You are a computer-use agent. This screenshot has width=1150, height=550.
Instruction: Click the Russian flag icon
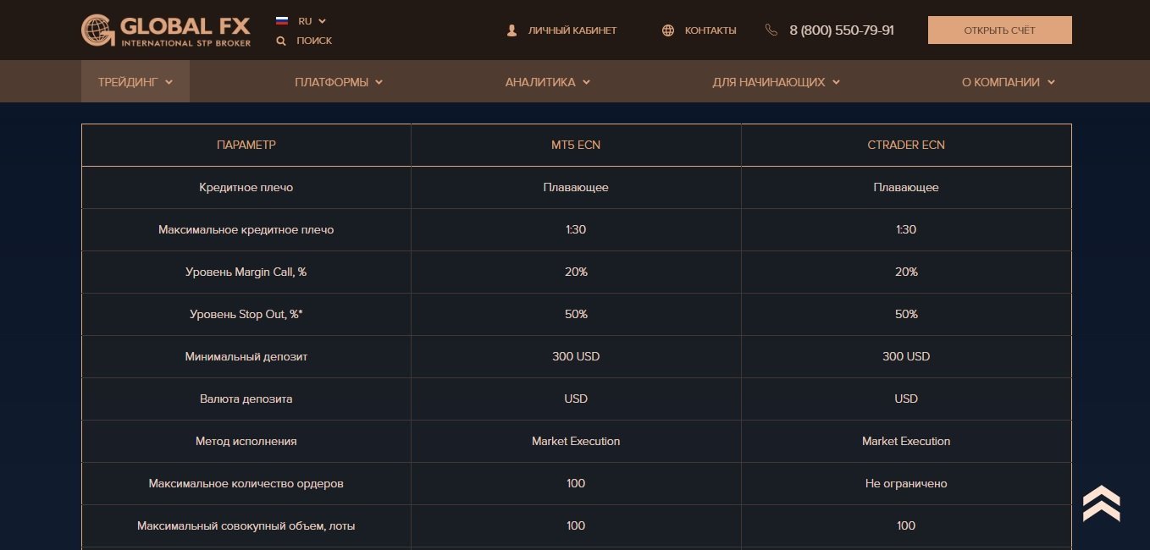pos(282,21)
